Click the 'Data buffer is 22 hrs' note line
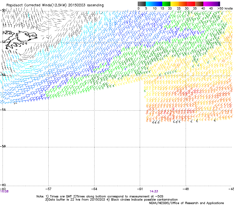This screenshot has height=205, width=234. (x=111, y=200)
